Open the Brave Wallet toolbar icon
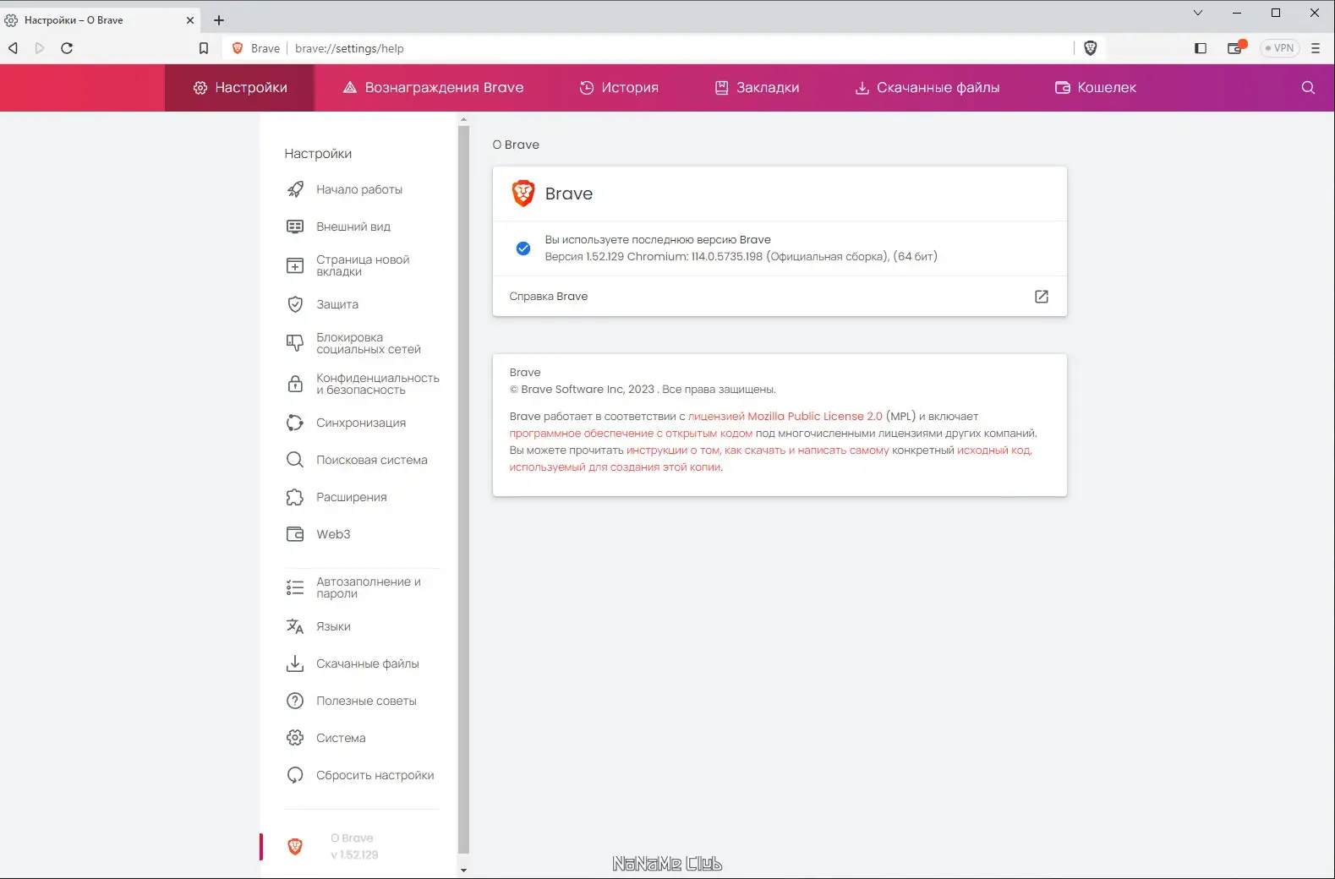This screenshot has width=1335, height=879. (x=1236, y=47)
